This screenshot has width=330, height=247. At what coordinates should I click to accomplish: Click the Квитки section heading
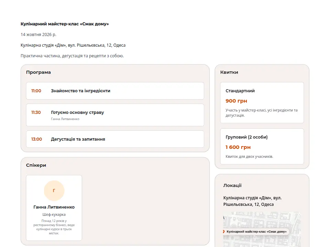[229, 72]
